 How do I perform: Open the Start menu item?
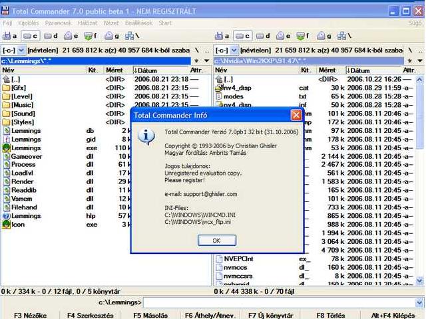[165, 23]
